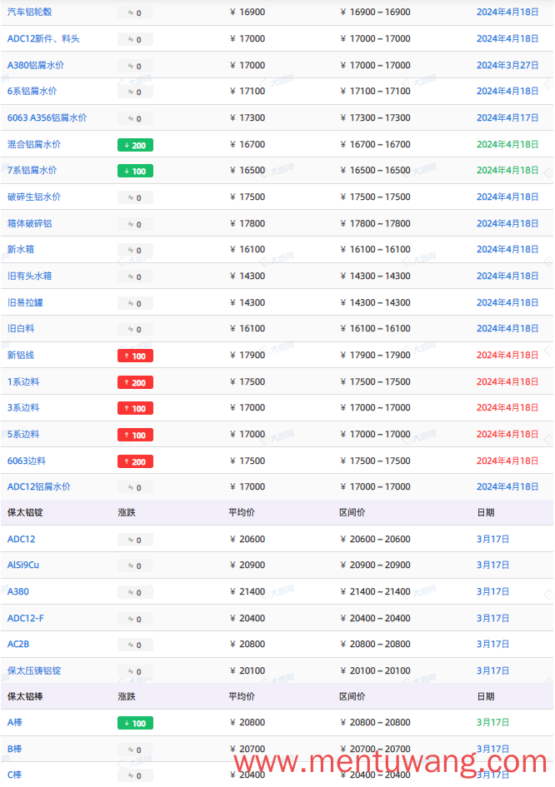The width and height of the screenshot is (555, 787).
Task: Click the red up 100 badge for 新铝线
Action: [x=135, y=356]
